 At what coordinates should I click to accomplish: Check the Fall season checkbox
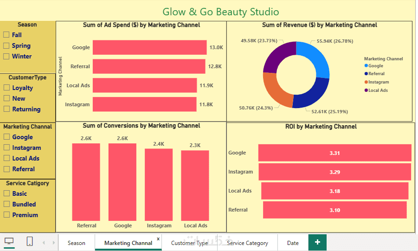coord(6,35)
